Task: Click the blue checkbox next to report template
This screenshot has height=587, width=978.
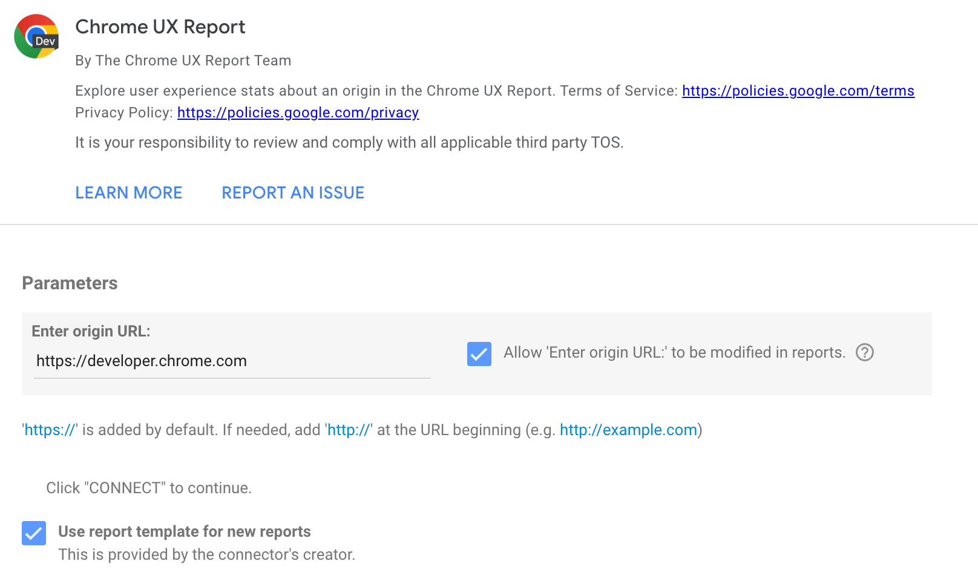Action: point(33,533)
